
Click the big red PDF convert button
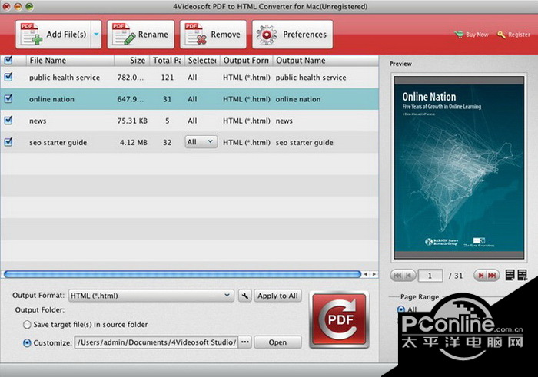pos(340,319)
